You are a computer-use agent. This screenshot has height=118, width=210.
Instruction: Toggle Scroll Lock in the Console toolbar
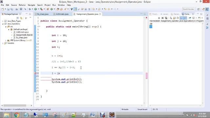tap(174, 18)
